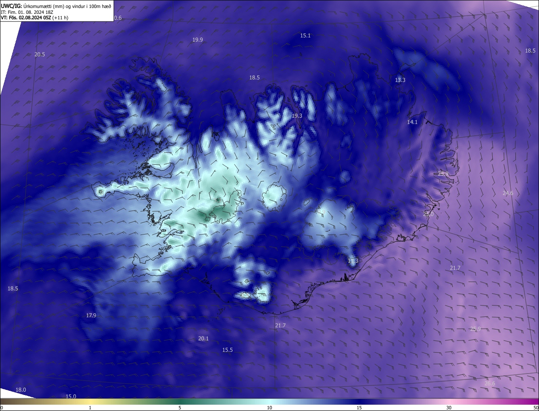The width and height of the screenshot is (539, 411).
Task: Click the 15.0 value label above the color scale
Action: [71, 396]
